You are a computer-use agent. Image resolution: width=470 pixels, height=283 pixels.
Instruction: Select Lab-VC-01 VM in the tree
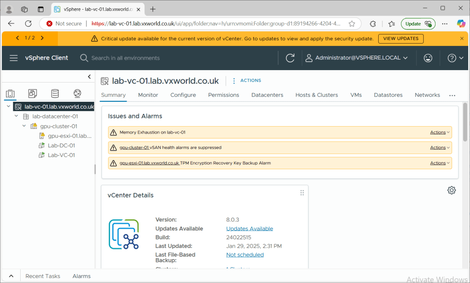coord(61,155)
